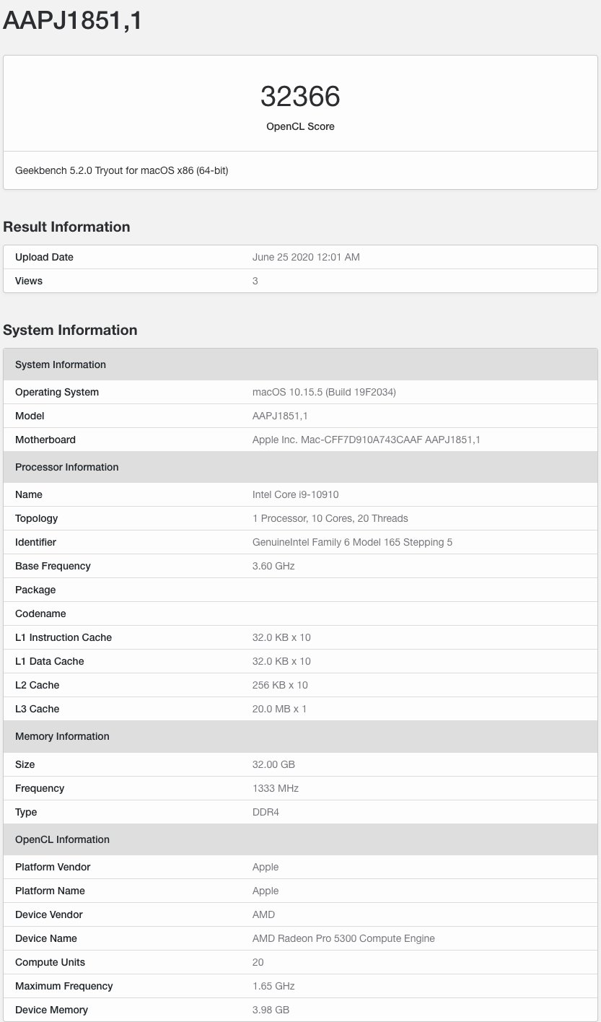Click the Memory Information section header

pos(62,736)
